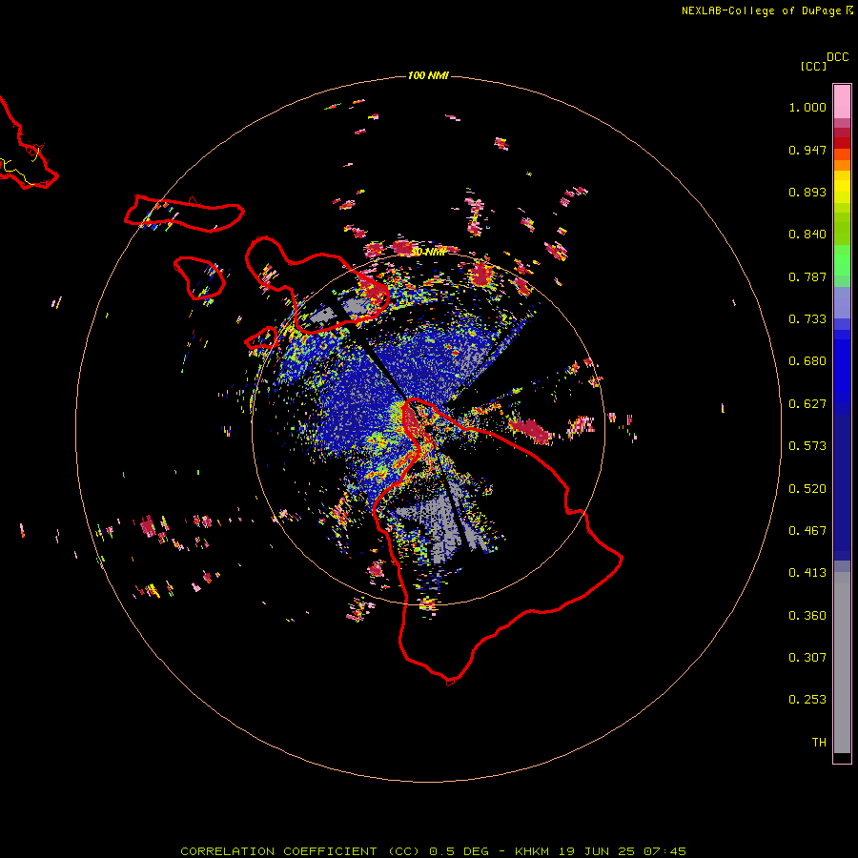Image resolution: width=858 pixels, height=858 pixels.
Task: Click the 0.840 scale value
Action: pos(807,235)
